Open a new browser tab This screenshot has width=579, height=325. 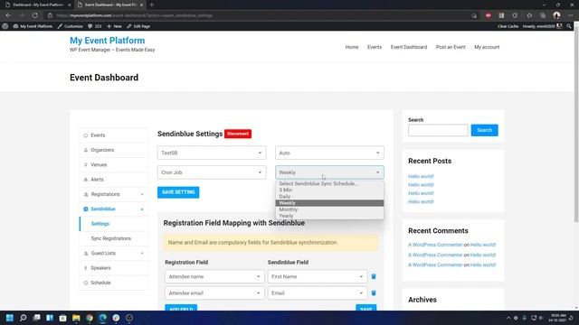[151, 5]
